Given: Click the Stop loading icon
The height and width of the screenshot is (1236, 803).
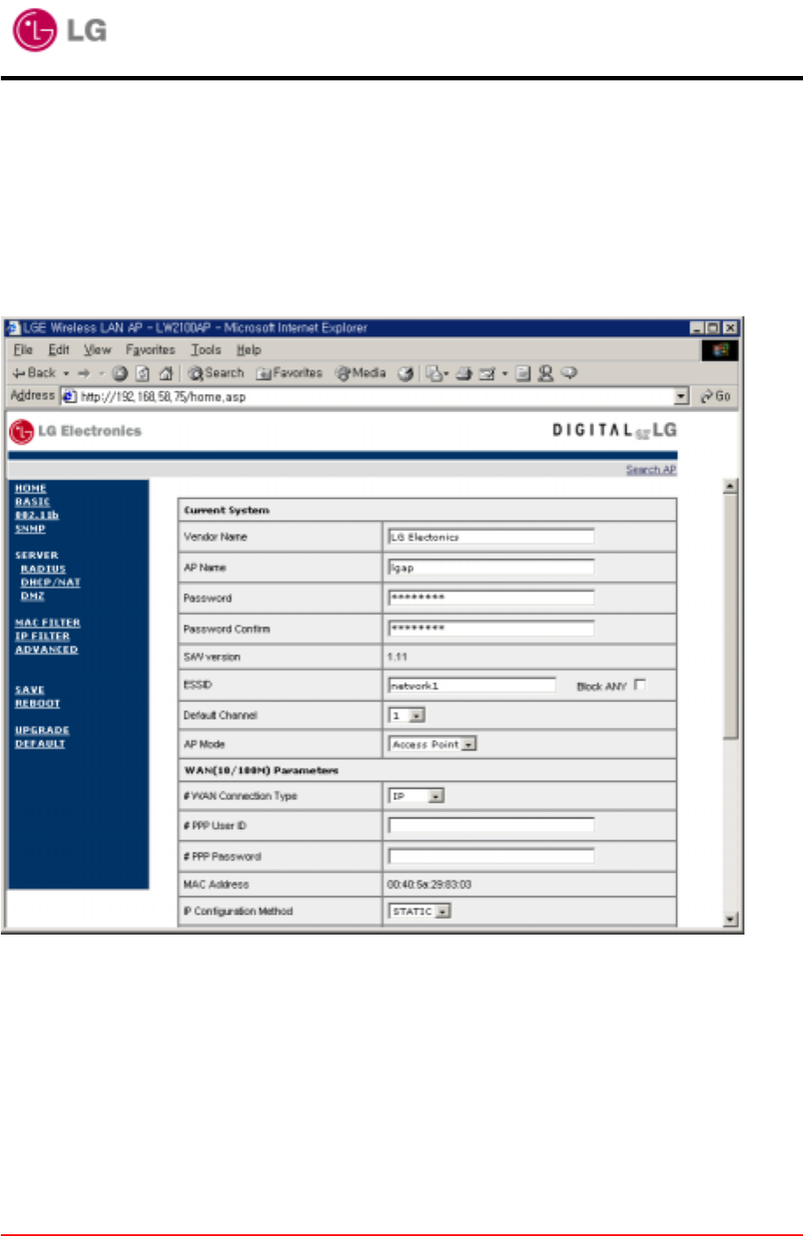Looking at the screenshot, I should 120,373.
